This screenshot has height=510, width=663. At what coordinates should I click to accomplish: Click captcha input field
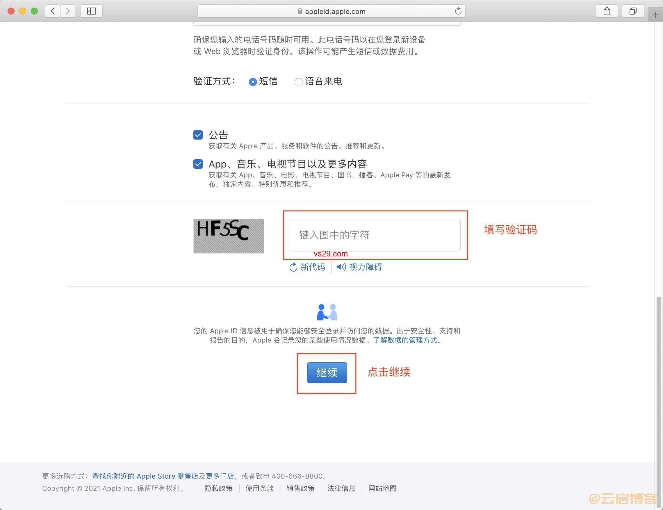[x=375, y=235]
